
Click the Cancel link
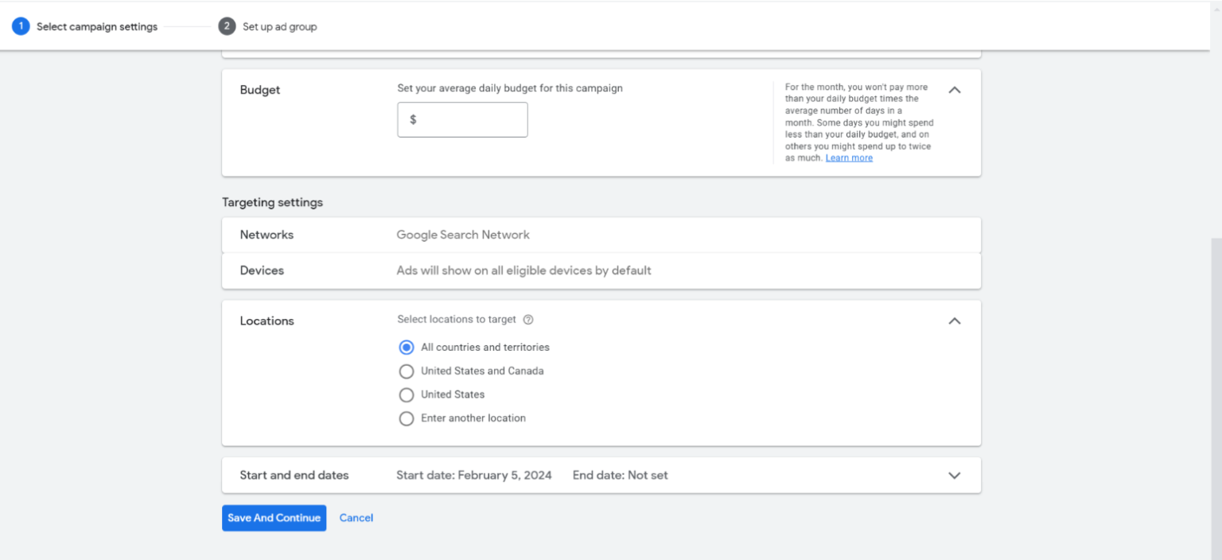click(356, 518)
